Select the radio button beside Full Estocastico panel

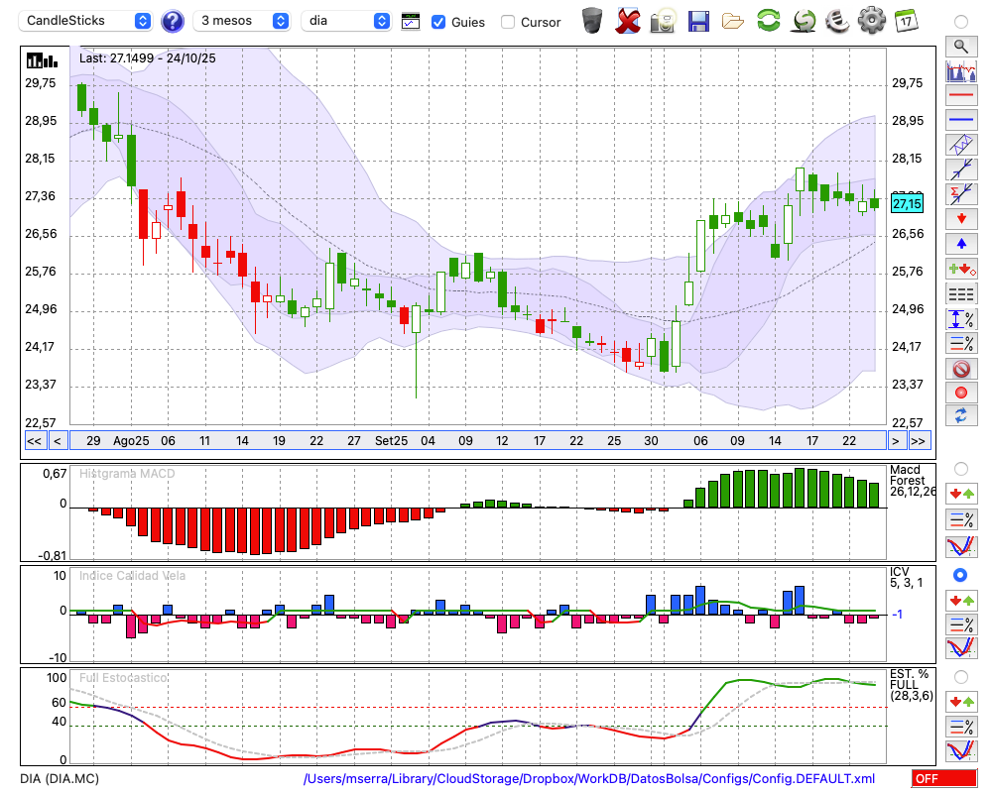click(961, 677)
